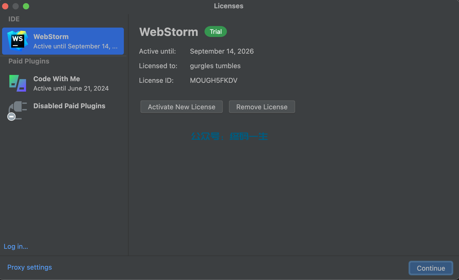Click the Continue button
Screen dimensions: 459x280
431,268
